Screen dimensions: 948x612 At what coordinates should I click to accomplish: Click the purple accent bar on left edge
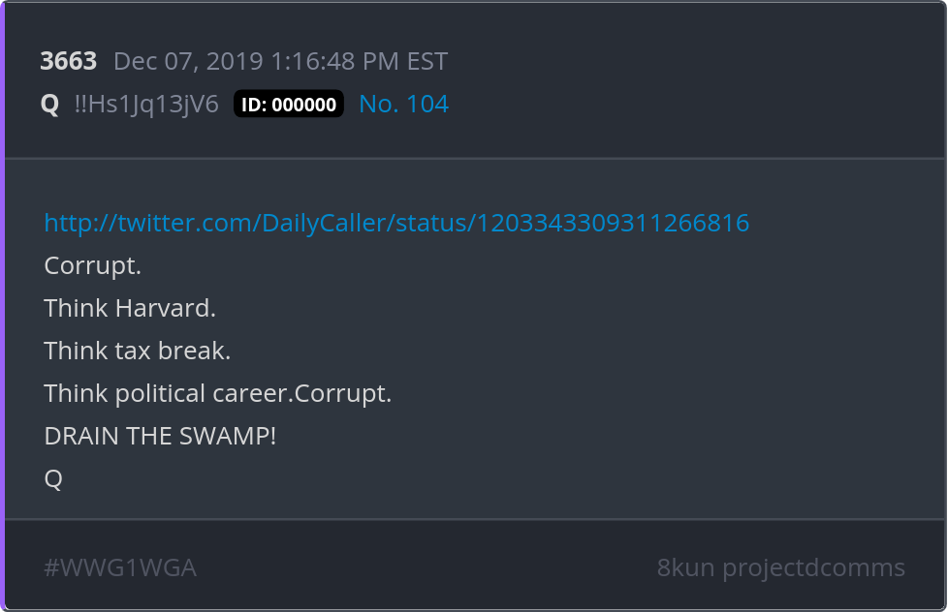[x=3, y=306]
